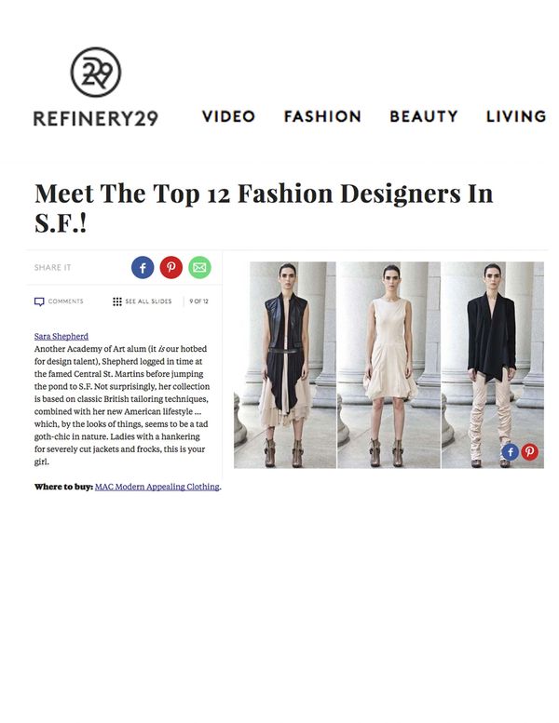Image resolution: width=559 pixels, height=723 pixels.
Task: Open the Comments text link
Action: tap(65, 301)
